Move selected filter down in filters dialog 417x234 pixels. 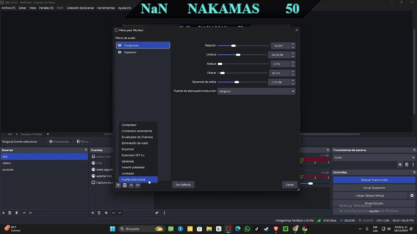tap(137, 185)
